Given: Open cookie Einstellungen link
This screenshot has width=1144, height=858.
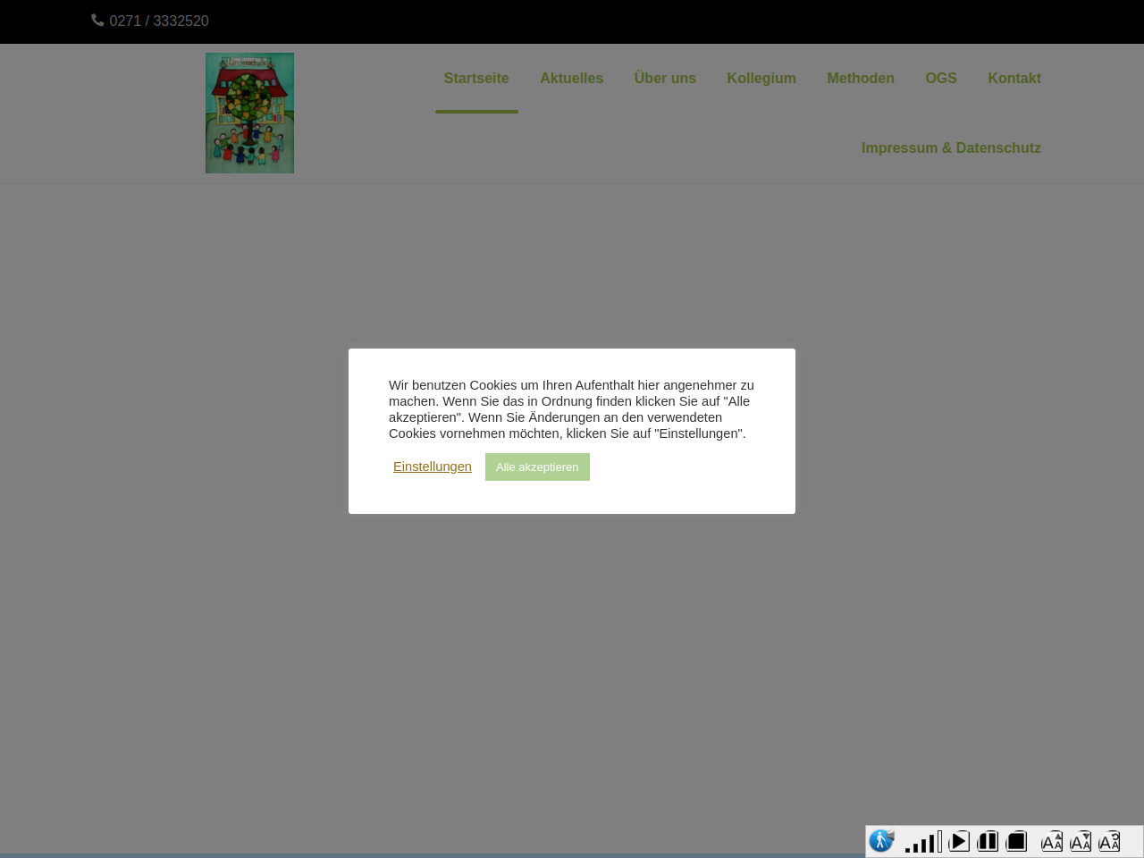Looking at the screenshot, I should pos(432,467).
